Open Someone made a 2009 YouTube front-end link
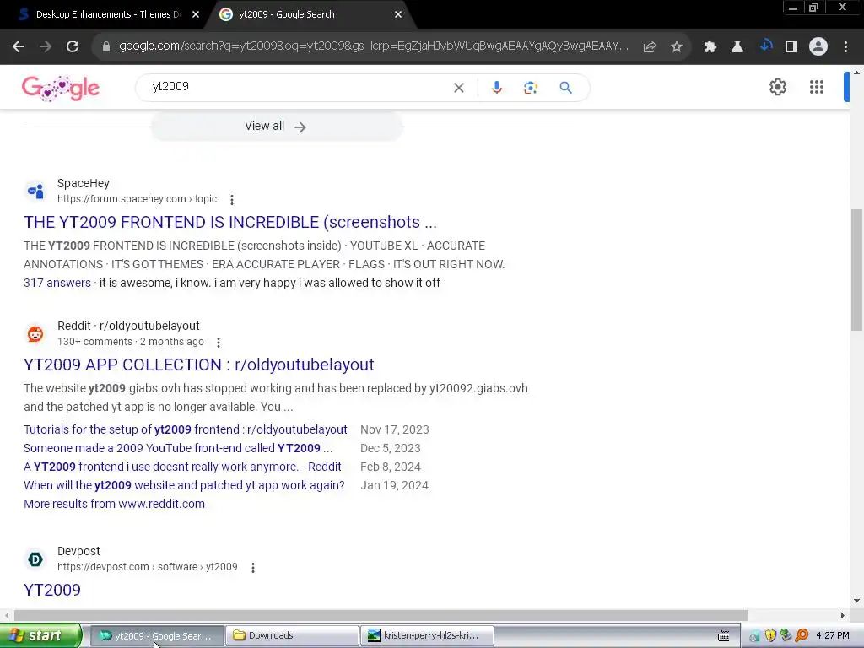This screenshot has height=648, width=864. pyautogui.click(x=178, y=449)
